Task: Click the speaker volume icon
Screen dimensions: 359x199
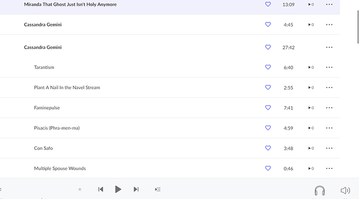Action: (x=345, y=190)
